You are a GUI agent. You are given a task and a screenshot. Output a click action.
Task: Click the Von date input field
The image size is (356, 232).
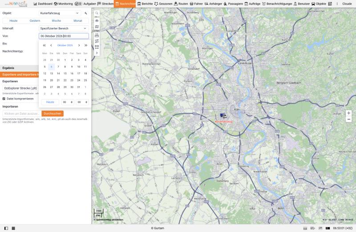[x=64, y=36]
